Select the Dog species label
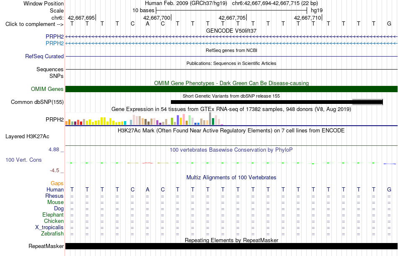The height and width of the screenshot is (256, 398). coord(59,209)
